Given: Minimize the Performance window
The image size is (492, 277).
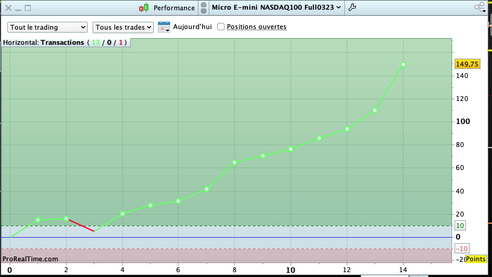Looking at the screenshot, I should click(x=18, y=9).
